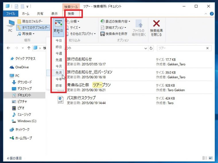Click 検索条件を保存 button
This screenshot has height=163, width=218.
coord(114,34)
